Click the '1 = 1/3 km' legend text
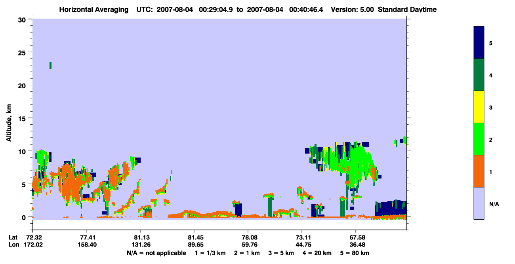 coord(211,253)
